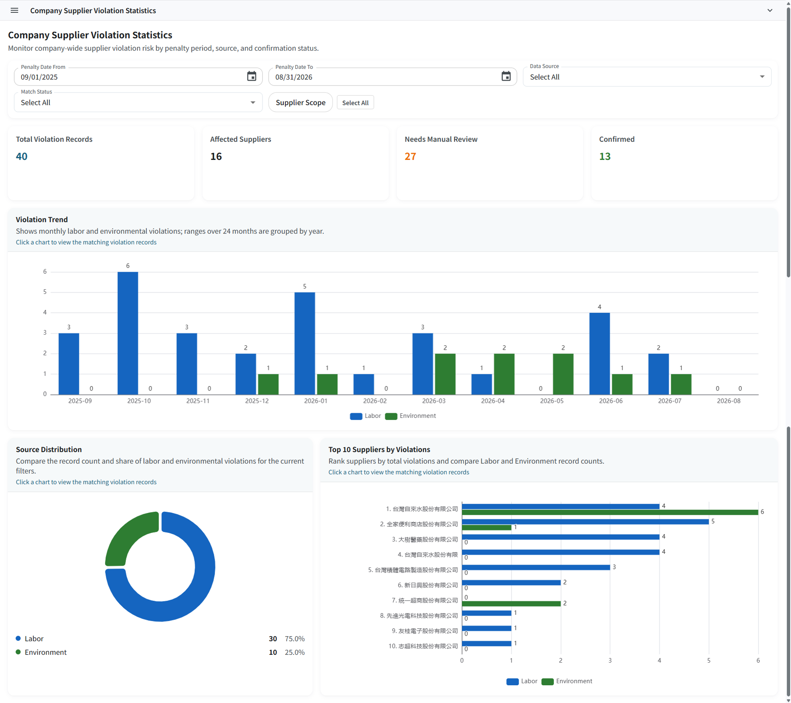The image size is (791, 703).
Task: Select Environment row in Source Distribution legend
Action: pyautogui.click(x=160, y=652)
